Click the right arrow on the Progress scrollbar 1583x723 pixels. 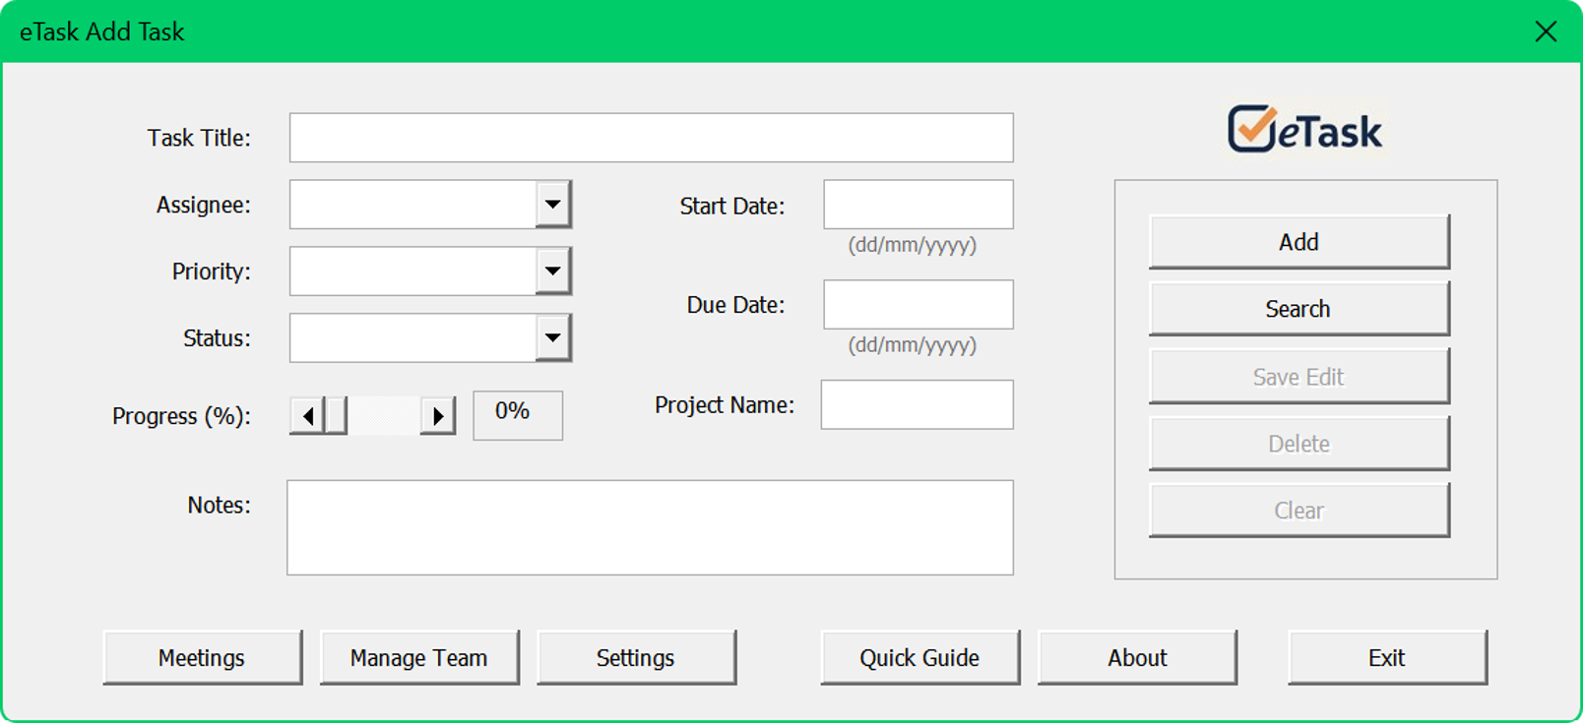click(x=440, y=415)
